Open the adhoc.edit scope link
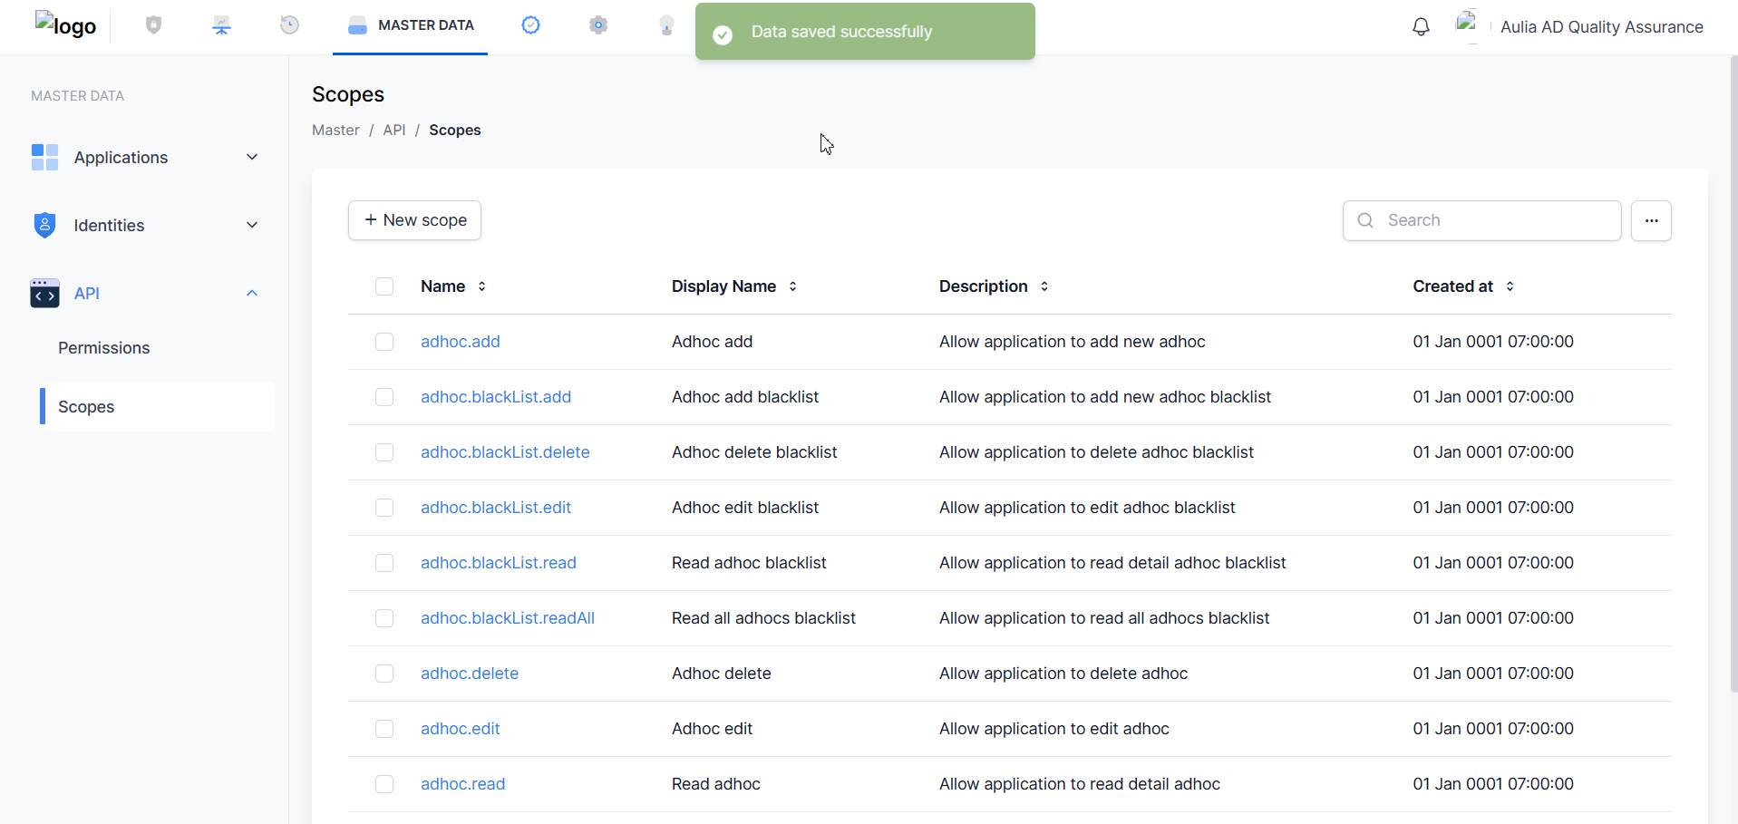This screenshot has width=1738, height=824. [460, 729]
